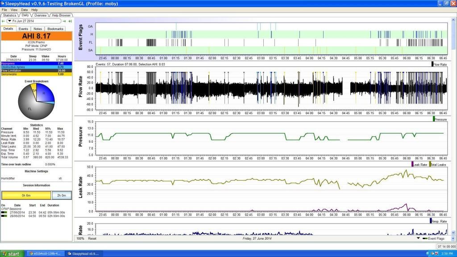Image resolution: width=457 pixels, height=257 pixels.
Task: Click the Pressure graph axis title
Action: click(81, 137)
